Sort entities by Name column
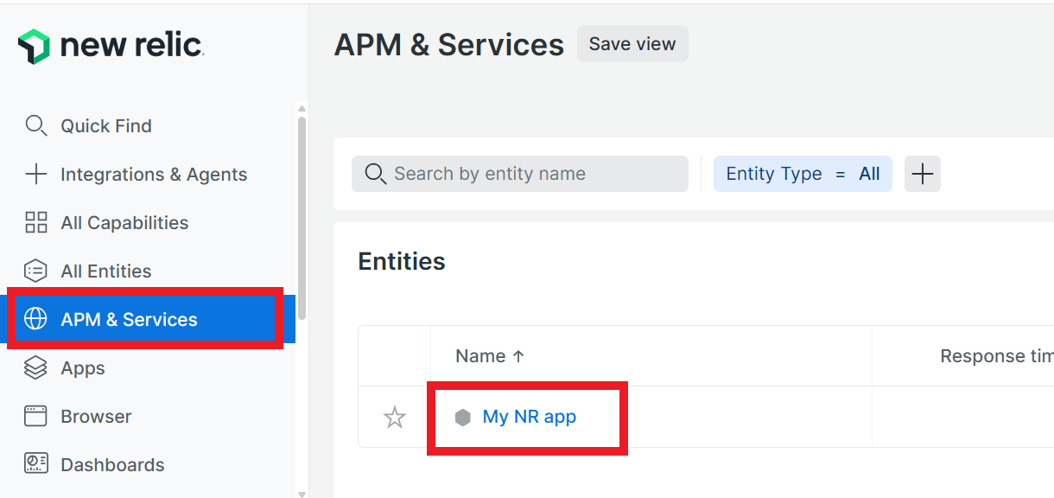The height and width of the screenshot is (498, 1054). click(490, 356)
